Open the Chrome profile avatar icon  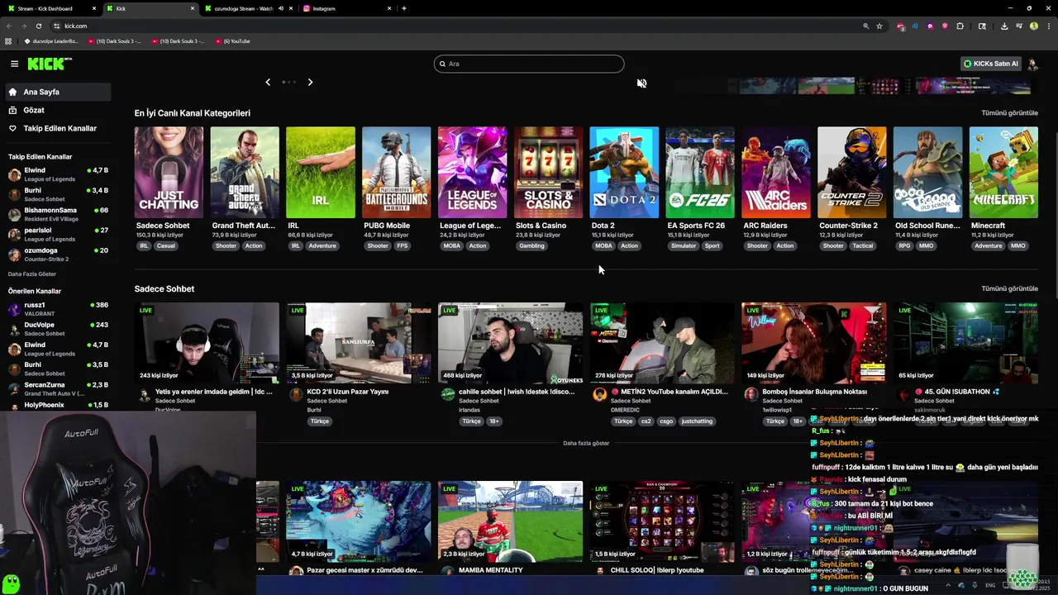click(x=1033, y=26)
